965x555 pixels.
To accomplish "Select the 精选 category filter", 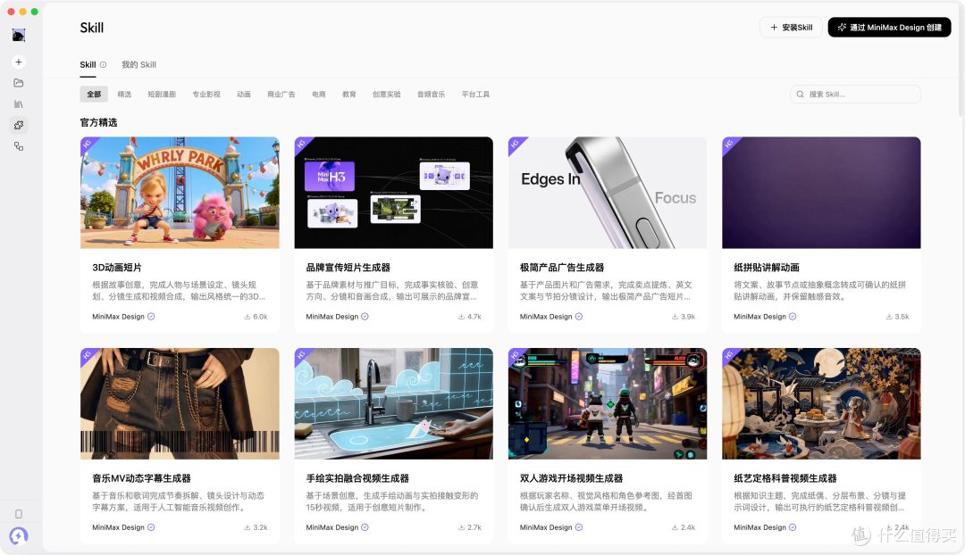I will (124, 94).
